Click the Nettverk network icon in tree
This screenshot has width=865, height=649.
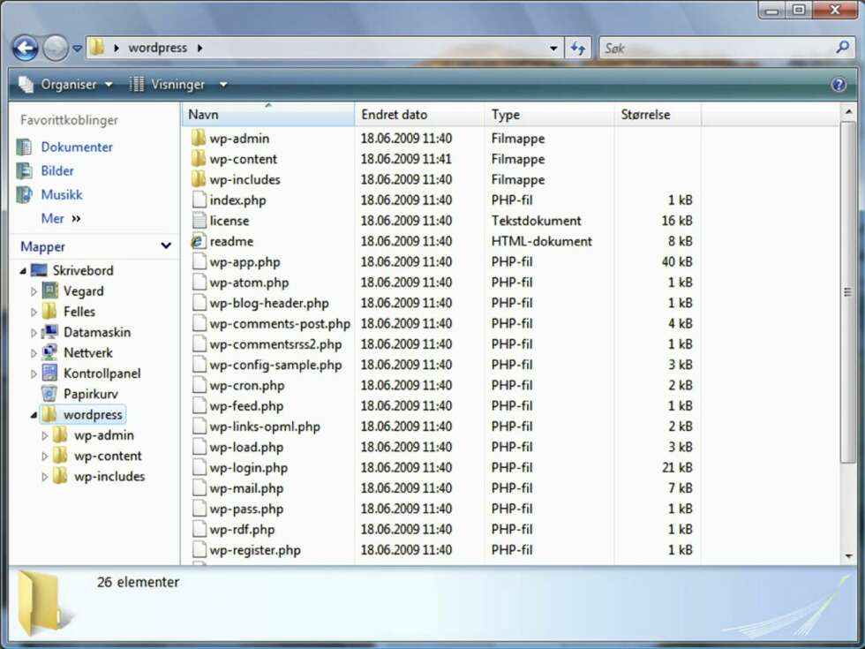[49, 352]
